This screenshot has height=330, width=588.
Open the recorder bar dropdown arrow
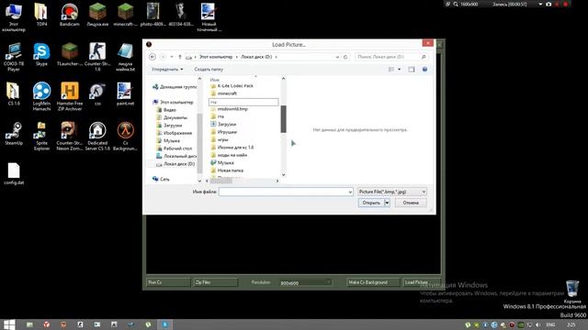(540, 4)
